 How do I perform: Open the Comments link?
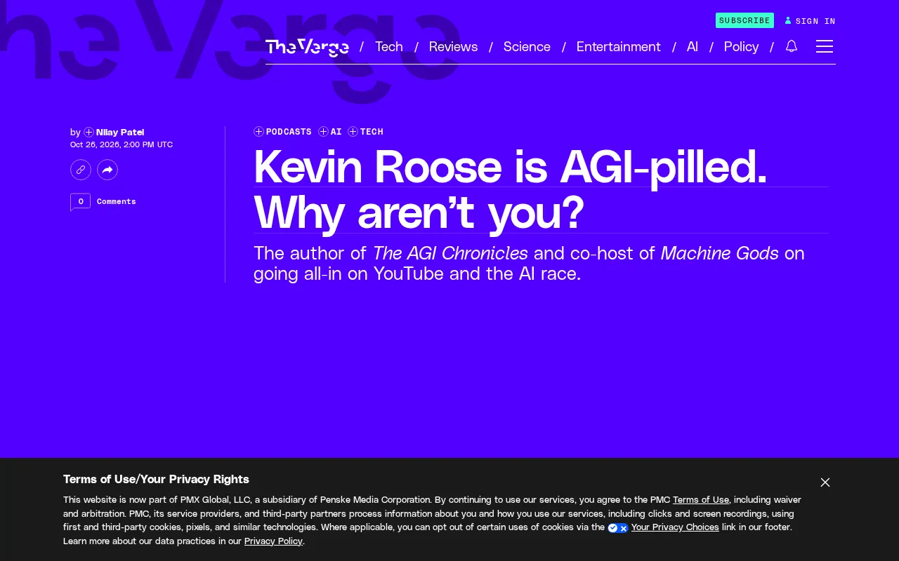click(117, 202)
